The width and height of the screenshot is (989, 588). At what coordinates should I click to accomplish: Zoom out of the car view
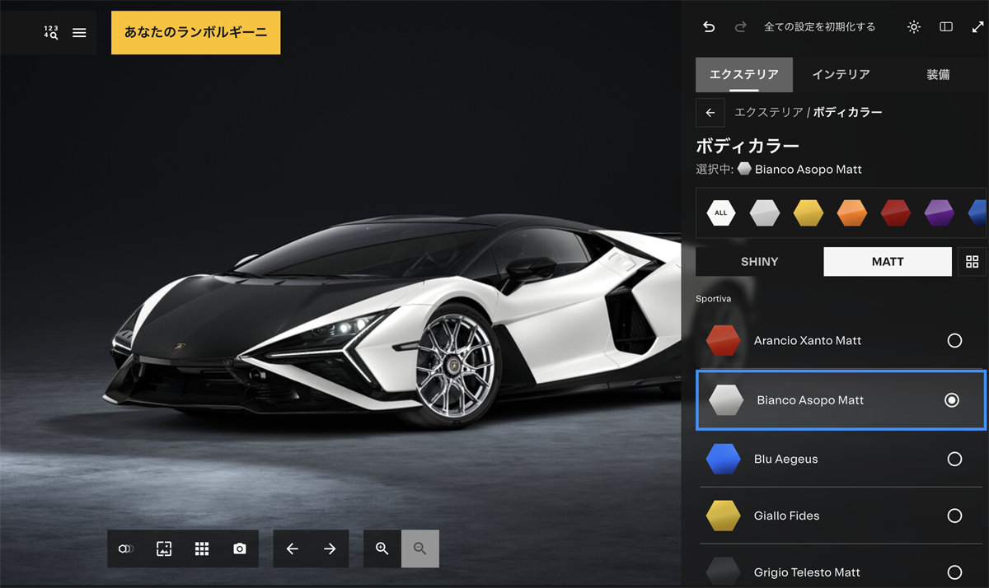tap(420, 548)
